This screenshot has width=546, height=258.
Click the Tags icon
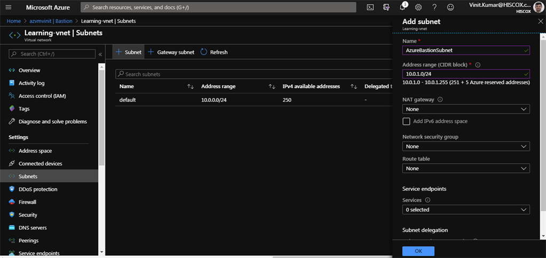coord(12,109)
